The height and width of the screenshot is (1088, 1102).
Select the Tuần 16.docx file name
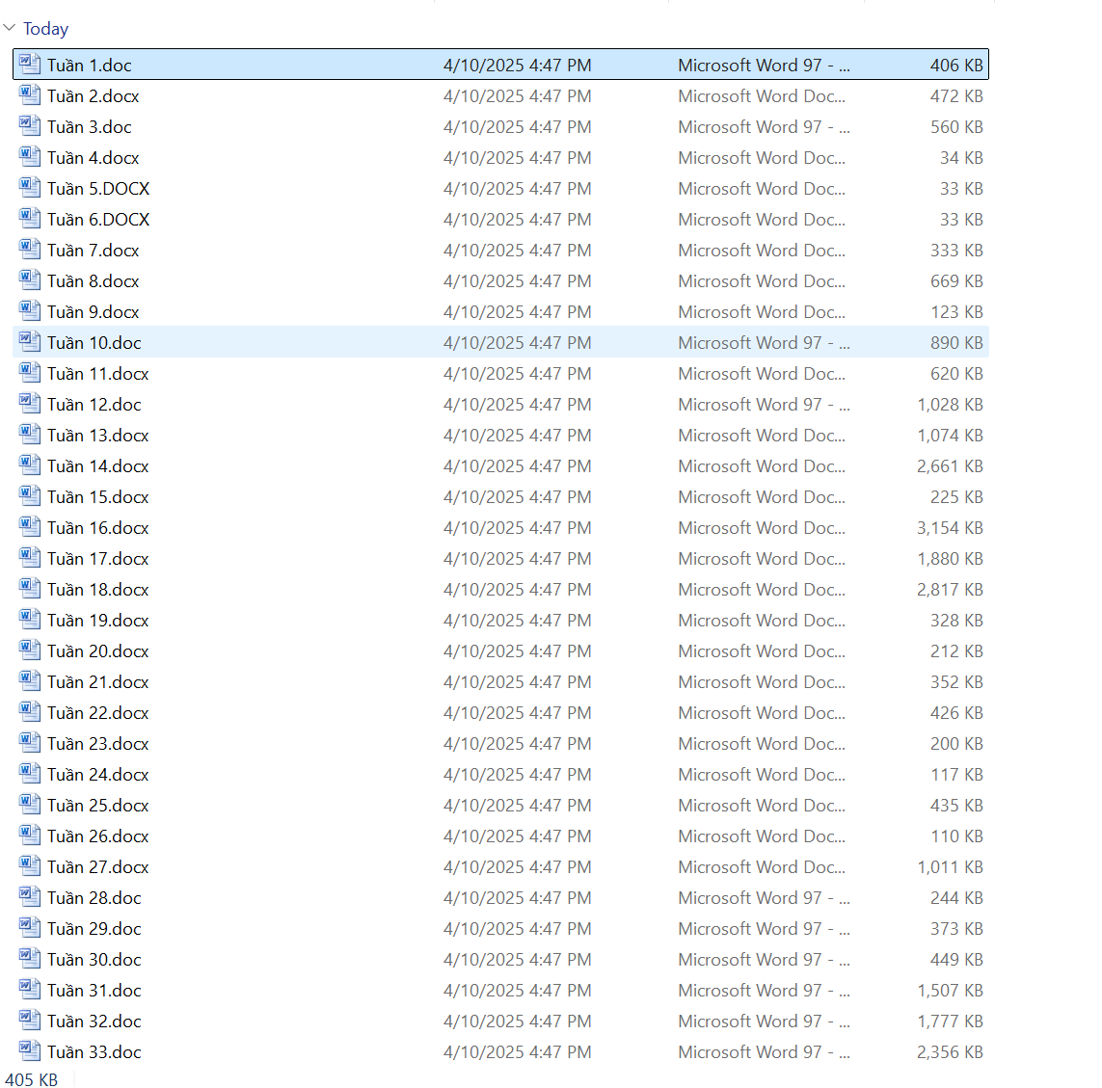click(x=98, y=528)
